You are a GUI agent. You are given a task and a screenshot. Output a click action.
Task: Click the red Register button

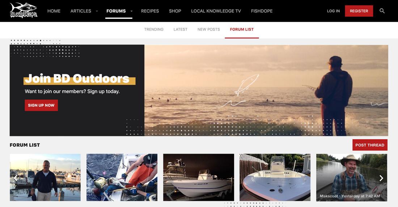coord(359,11)
